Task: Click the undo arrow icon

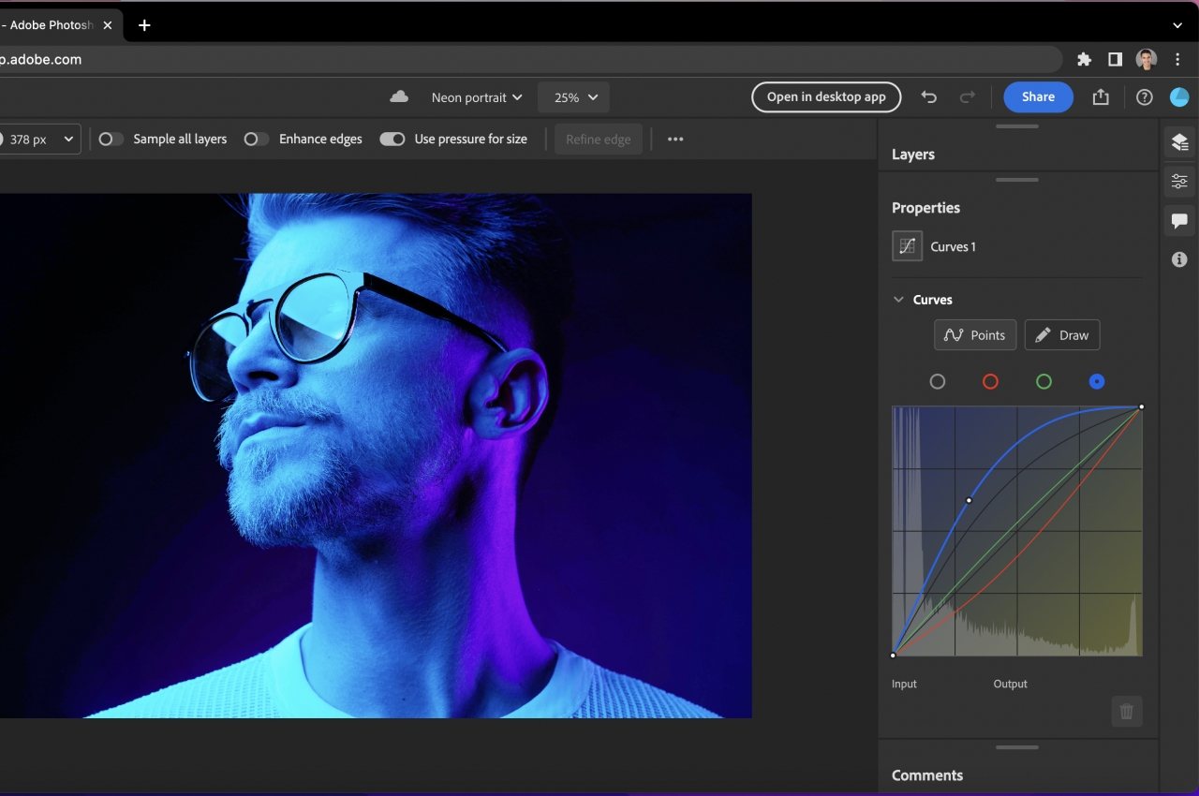Action: [x=928, y=97]
